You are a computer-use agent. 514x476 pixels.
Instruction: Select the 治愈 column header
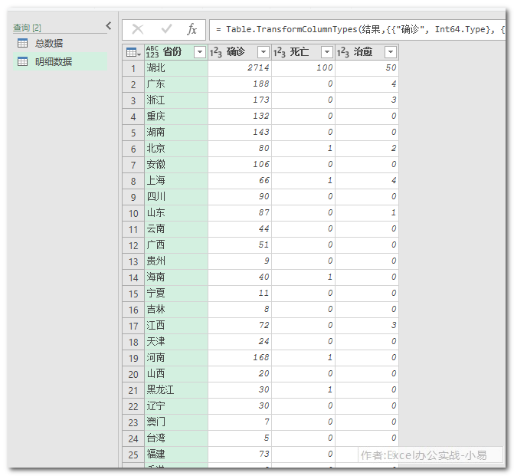pyautogui.click(x=367, y=52)
